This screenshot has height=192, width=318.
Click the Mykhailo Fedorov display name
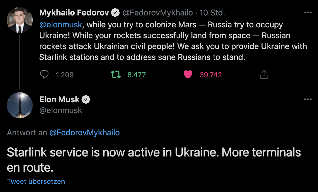click(x=74, y=12)
